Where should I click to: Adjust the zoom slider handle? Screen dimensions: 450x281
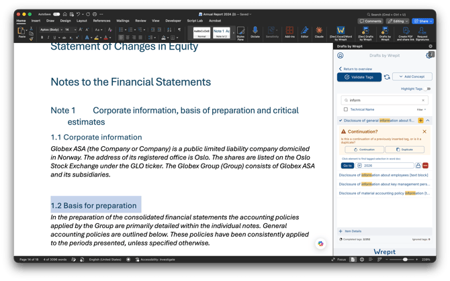[405, 260]
